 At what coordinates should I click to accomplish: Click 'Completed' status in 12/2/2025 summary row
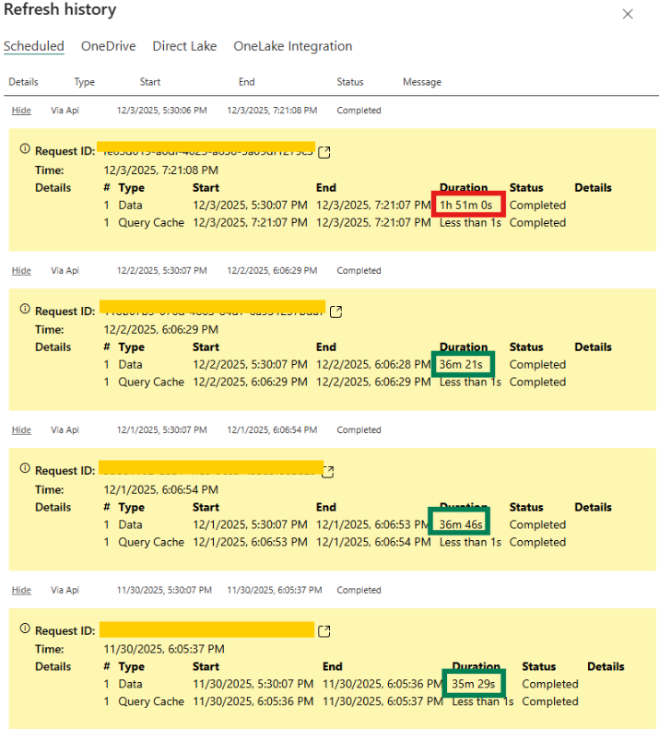click(x=359, y=270)
